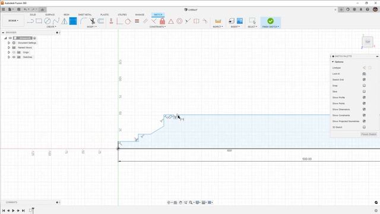Click the Insert Canvas image icon

coord(240,21)
